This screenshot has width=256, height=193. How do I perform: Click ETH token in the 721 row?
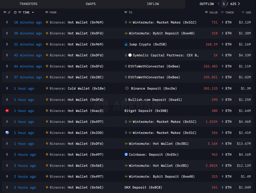[229, 22]
